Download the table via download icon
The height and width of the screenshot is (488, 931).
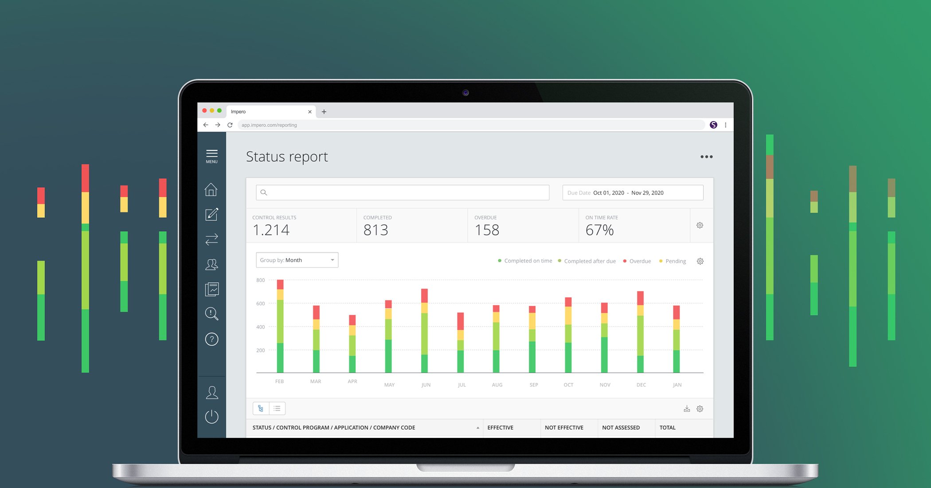point(687,409)
